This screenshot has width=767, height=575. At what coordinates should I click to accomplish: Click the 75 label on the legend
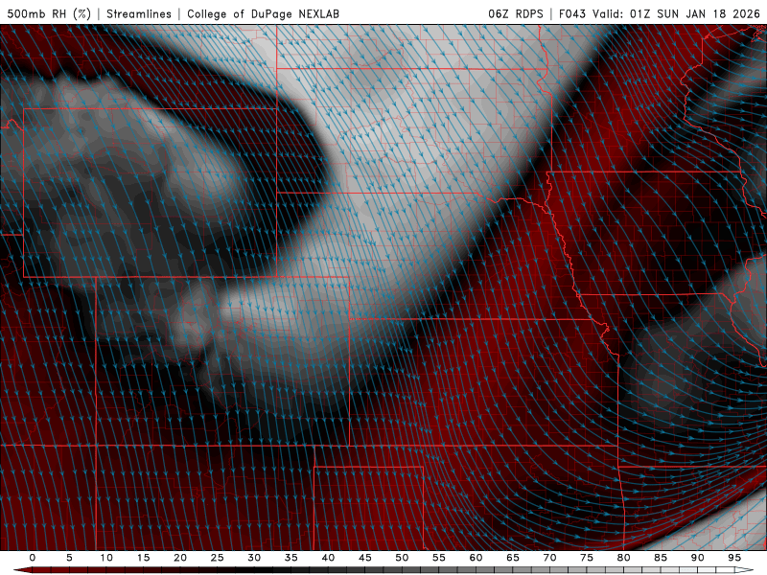tap(587, 558)
